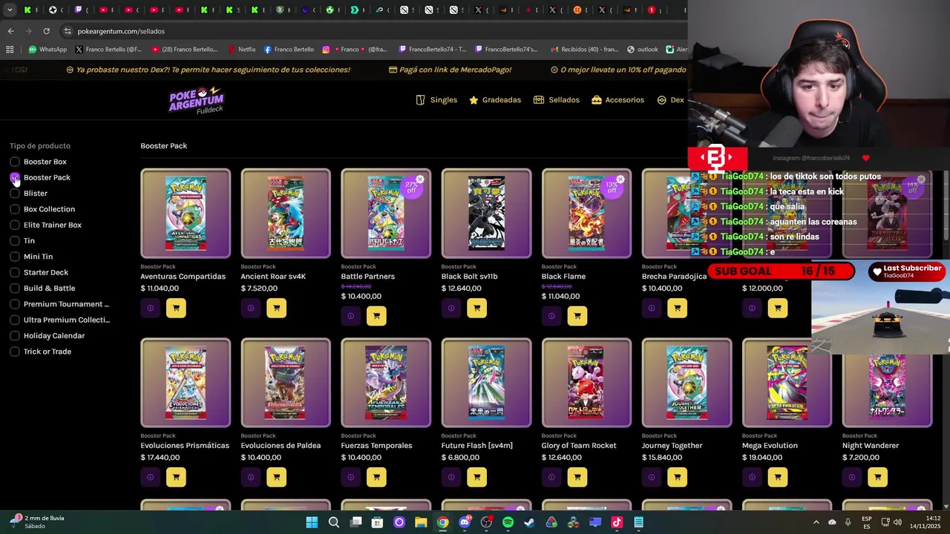Open TikTok from the taskbar
This screenshot has width=950, height=534.
(616, 522)
